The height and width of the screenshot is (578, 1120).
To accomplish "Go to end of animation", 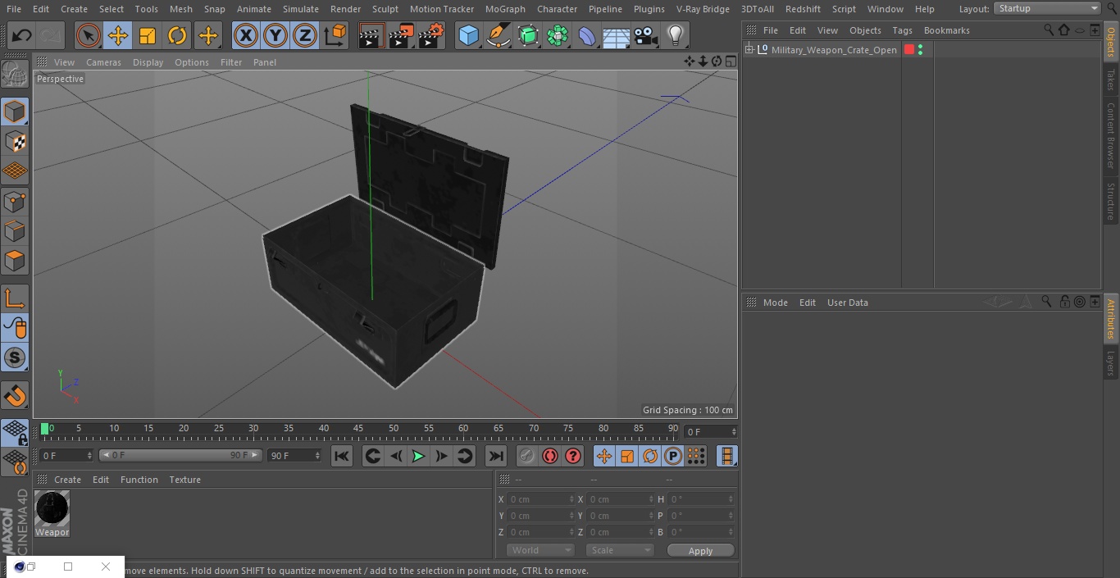I will (496, 456).
